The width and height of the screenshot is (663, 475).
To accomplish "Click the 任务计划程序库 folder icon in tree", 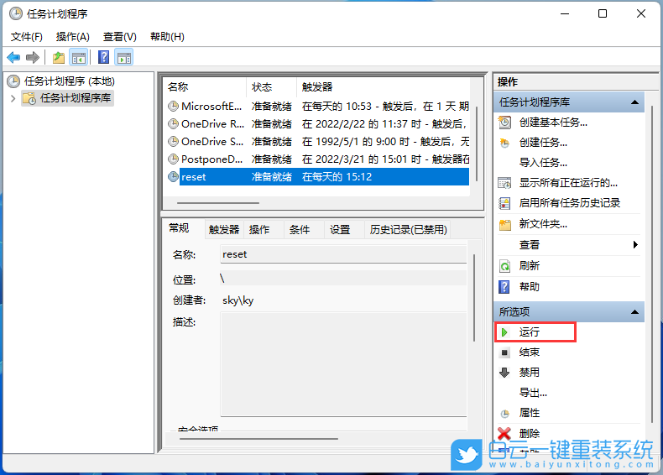I will (x=29, y=98).
